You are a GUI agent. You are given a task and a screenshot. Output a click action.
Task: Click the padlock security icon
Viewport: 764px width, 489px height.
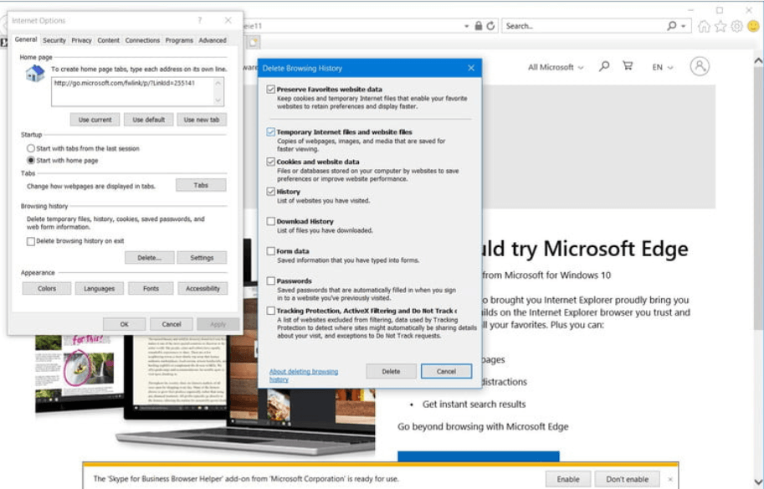pos(479,26)
